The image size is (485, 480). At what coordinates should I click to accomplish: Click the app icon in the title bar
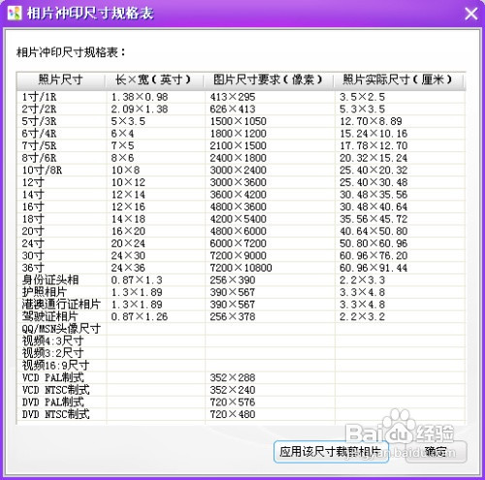click(x=15, y=13)
